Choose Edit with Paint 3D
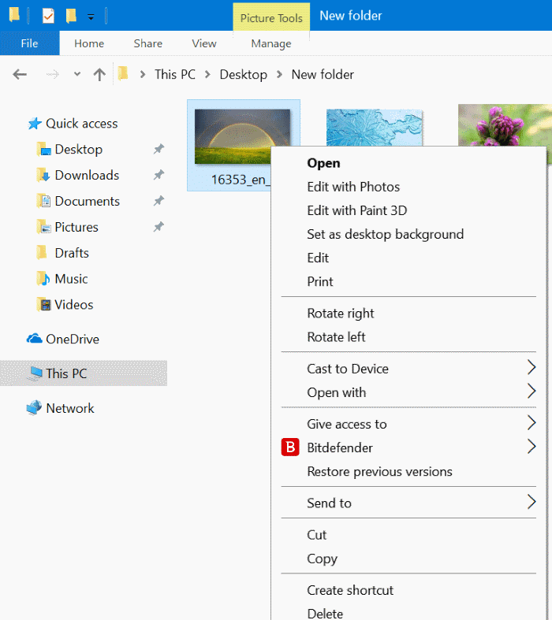This screenshot has width=552, height=620. point(357,210)
